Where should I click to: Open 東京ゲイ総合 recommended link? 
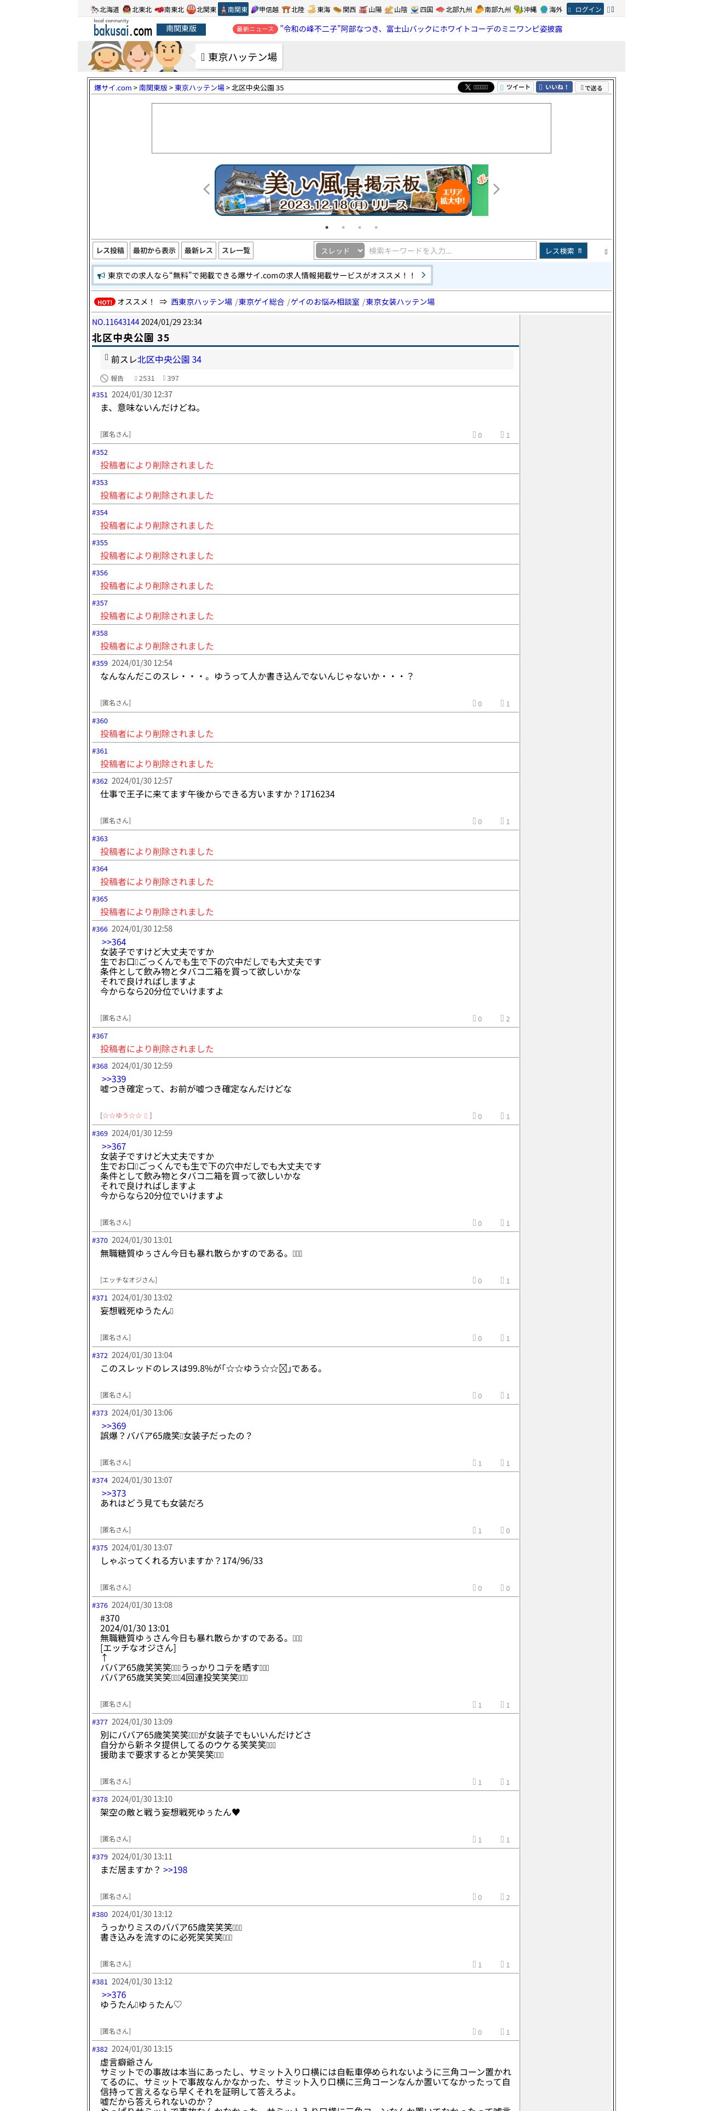(x=262, y=303)
